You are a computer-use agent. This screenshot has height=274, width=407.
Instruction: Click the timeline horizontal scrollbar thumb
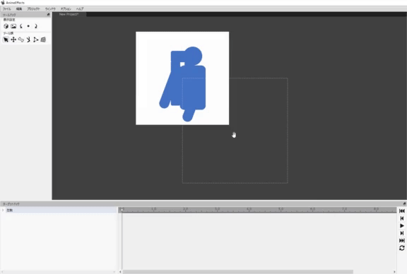[x=238, y=272]
